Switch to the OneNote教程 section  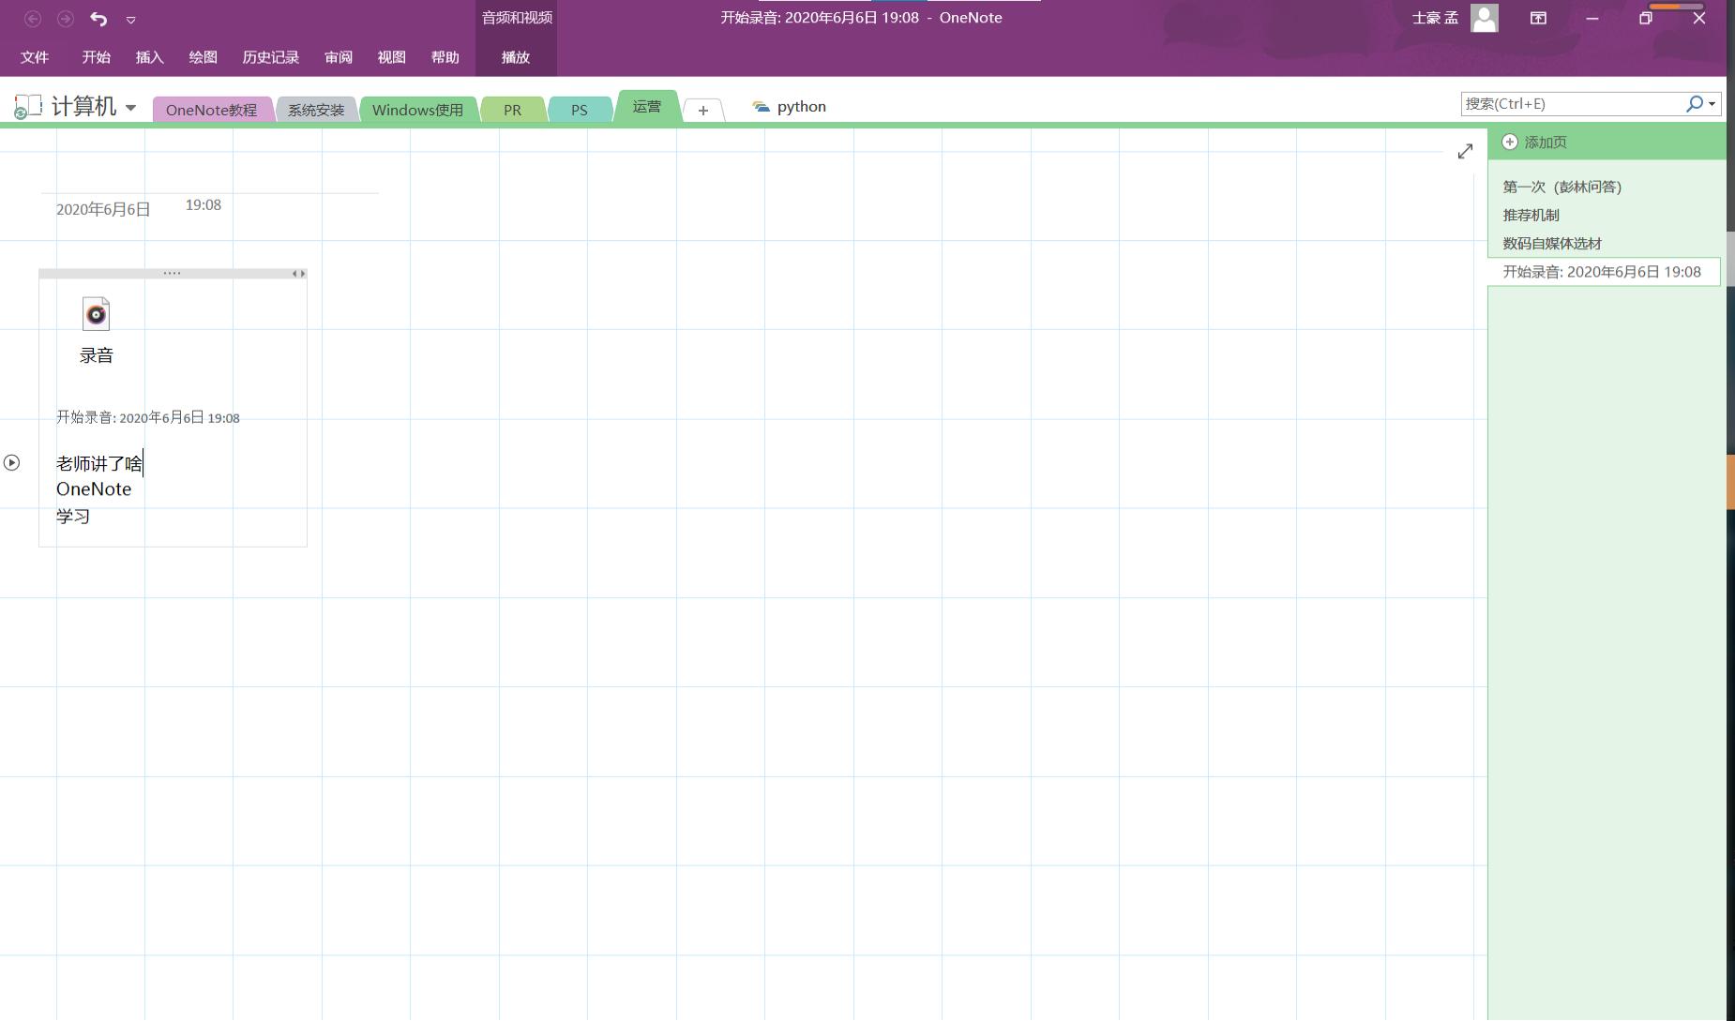pos(211,110)
